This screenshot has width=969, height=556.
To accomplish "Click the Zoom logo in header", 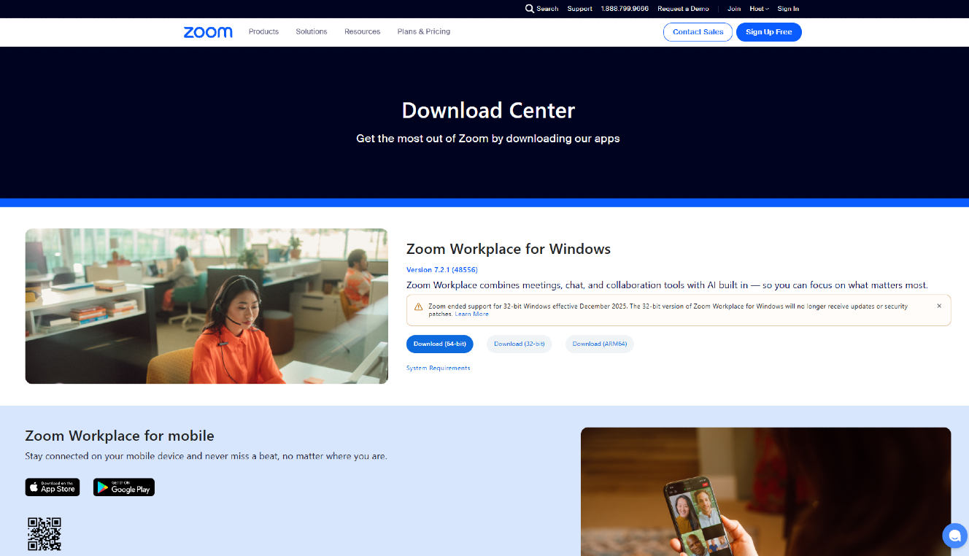I will click(208, 32).
